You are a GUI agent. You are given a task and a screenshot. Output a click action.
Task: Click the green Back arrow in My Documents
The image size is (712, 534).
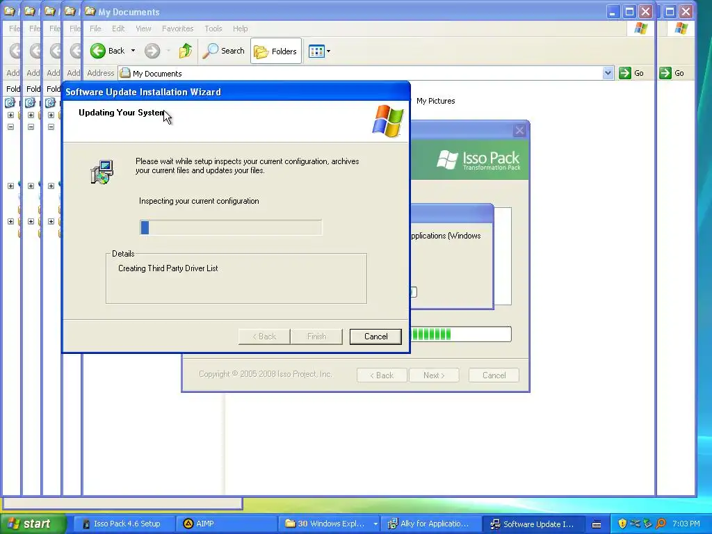pos(97,51)
